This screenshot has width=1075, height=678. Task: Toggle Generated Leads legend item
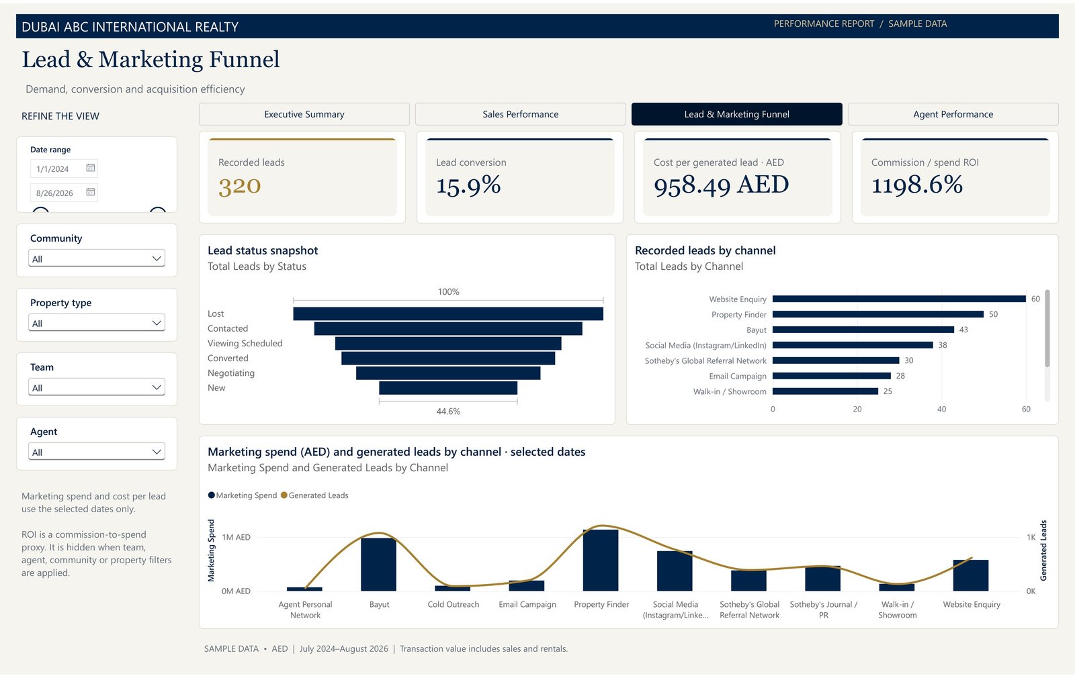click(314, 495)
